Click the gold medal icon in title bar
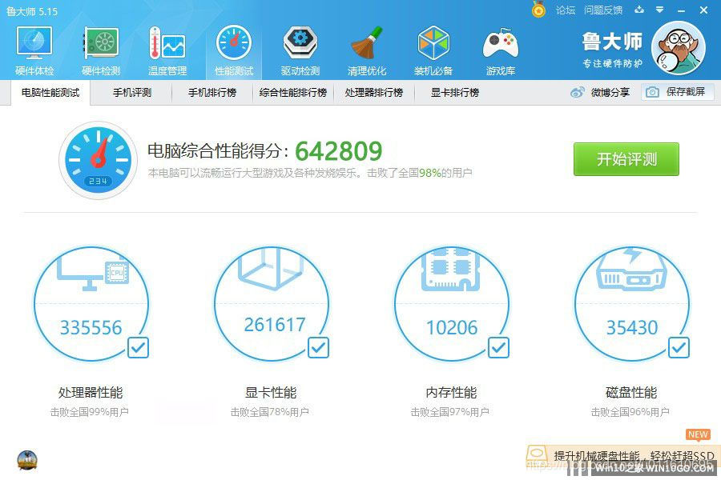721x480 pixels. [x=538, y=9]
